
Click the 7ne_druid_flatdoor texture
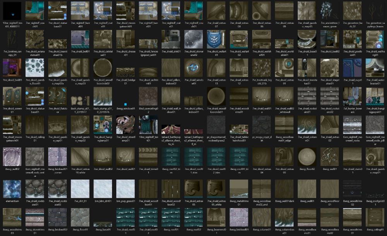tap(58, 97)
